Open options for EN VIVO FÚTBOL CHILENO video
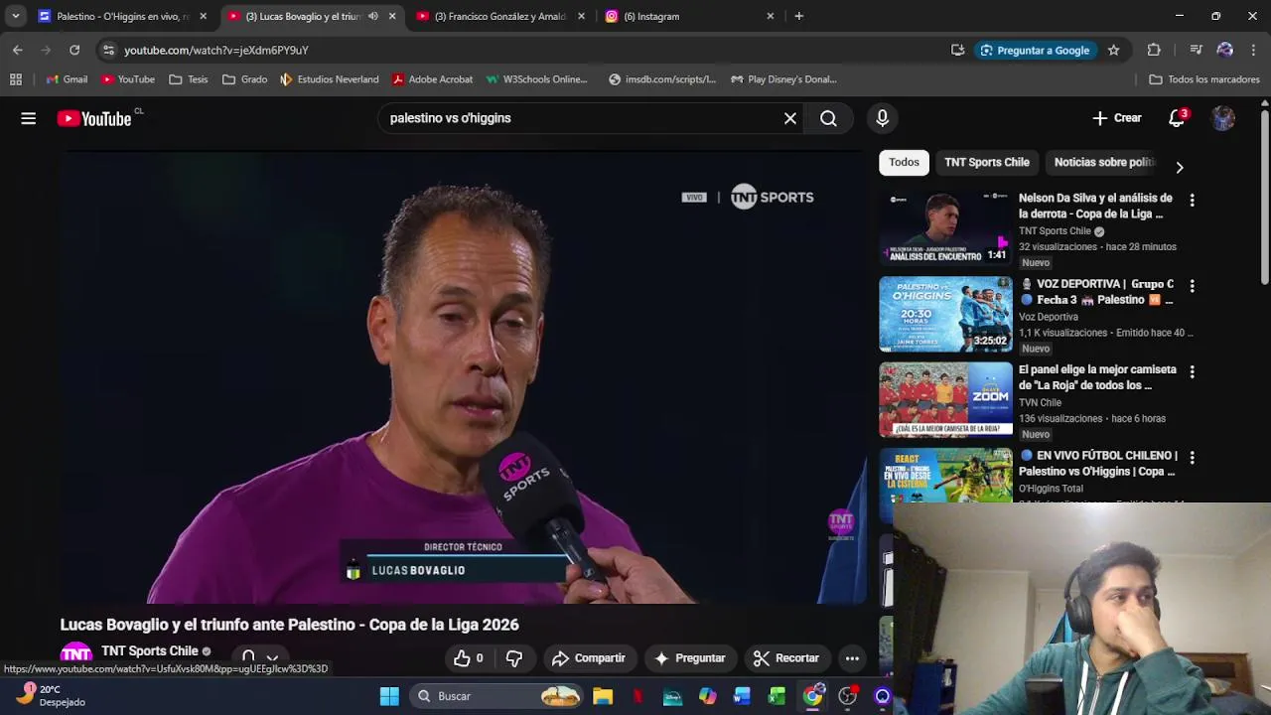 pyautogui.click(x=1192, y=457)
